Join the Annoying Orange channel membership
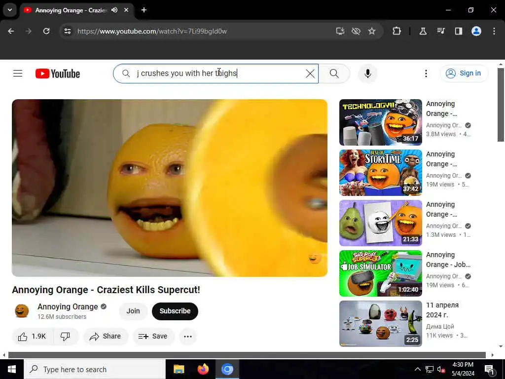This screenshot has width=505, height=379. tap(133, 311)
